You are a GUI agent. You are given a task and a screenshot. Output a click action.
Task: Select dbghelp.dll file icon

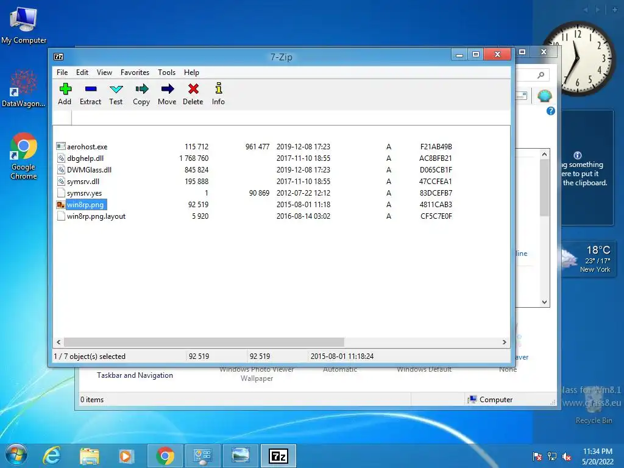point(60,158)
